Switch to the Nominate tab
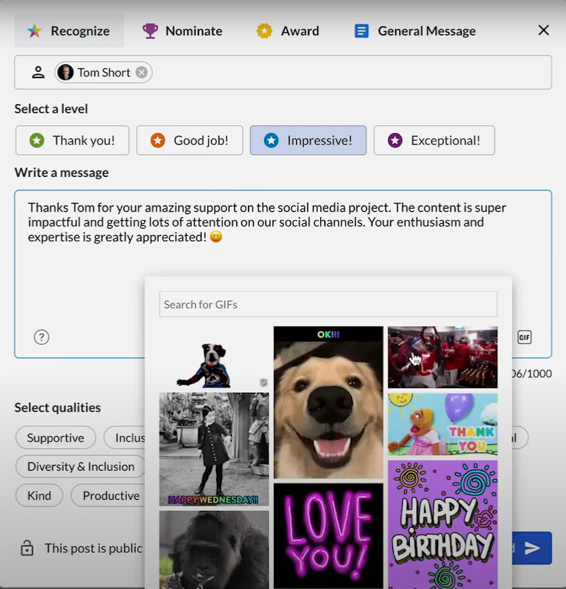 182,31
